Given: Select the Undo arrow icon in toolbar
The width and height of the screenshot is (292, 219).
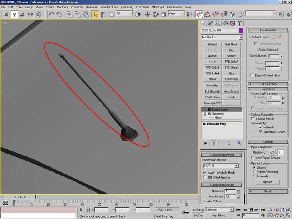Looking at the screenshot, I should click(x=51, y=14).
